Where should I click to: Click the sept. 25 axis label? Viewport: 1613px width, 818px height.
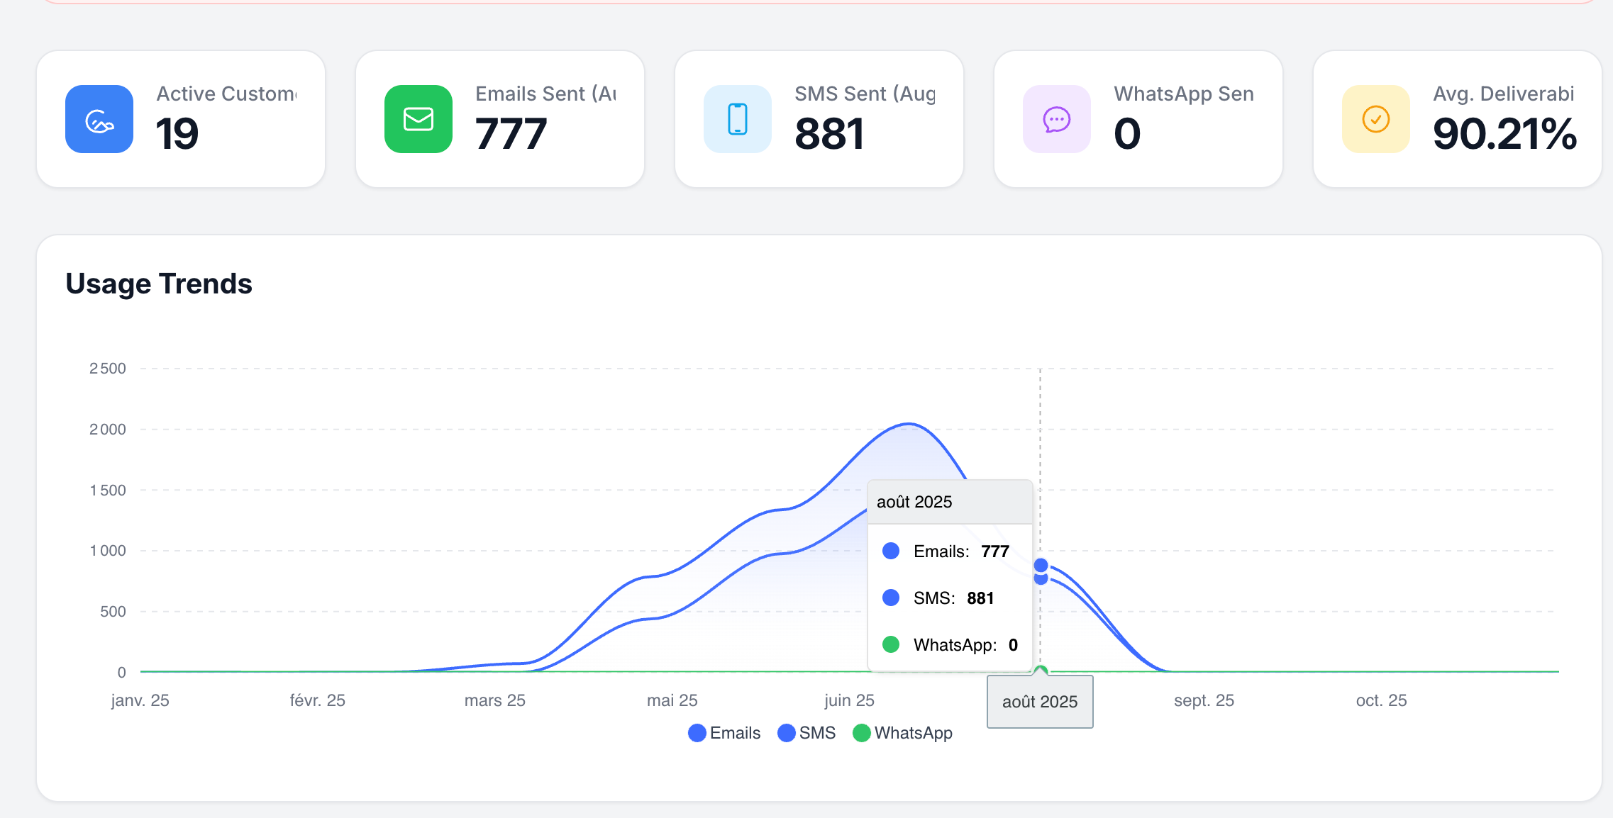pos(1204,700)
